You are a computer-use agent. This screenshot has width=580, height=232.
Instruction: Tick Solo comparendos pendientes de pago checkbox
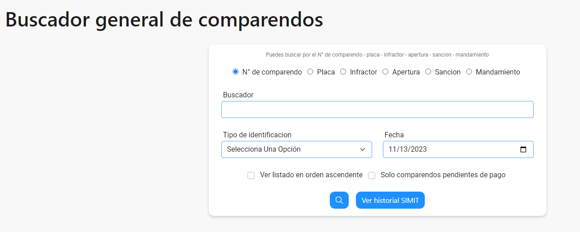pos(372,175)
